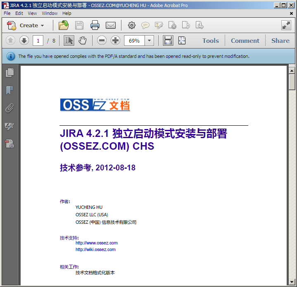This screenshot has height=287, width=297.
Task: Click the text OSSEZ LLC (USA)
Action: tap(92, 215)
